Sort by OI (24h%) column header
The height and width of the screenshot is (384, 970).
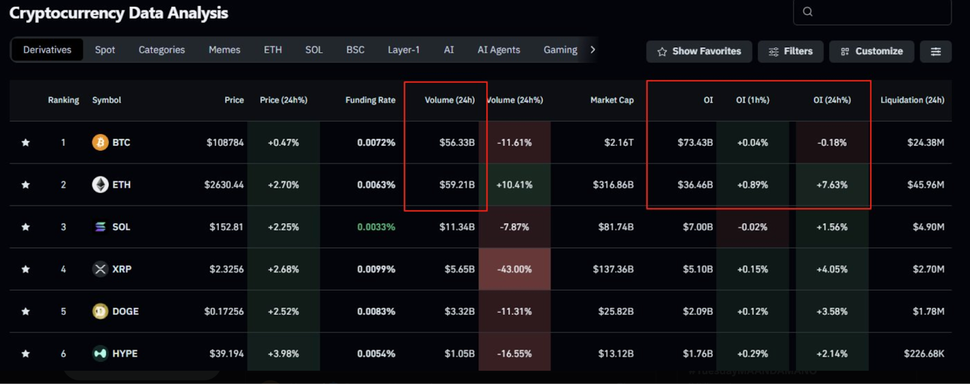tap(832, 100)
